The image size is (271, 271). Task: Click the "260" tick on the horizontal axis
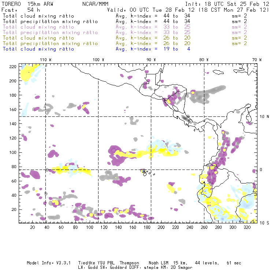pos(204,227)
